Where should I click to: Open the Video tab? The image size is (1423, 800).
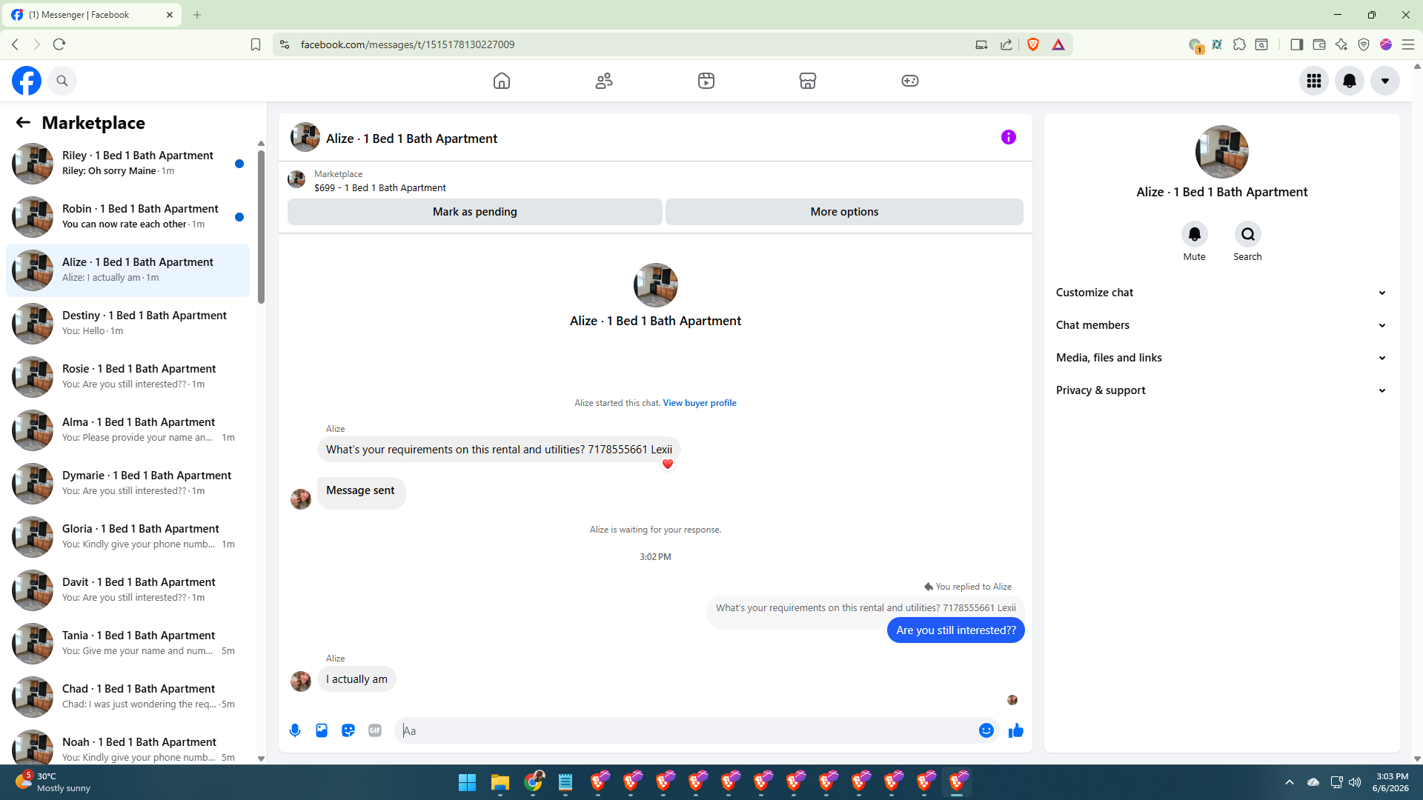click(706, 81)
